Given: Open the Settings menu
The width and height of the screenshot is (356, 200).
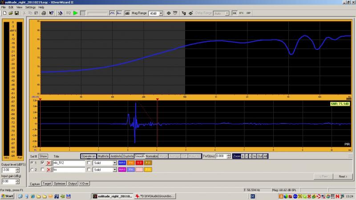Looking at the screenshot, I should [x=30, y=7].
